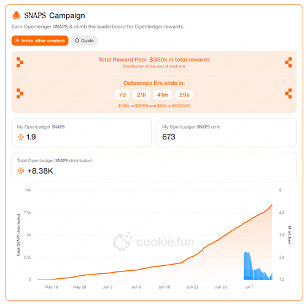Click left pixel logo beside Octosnaps Era countdown
The image size is (307, 304).
20,93
